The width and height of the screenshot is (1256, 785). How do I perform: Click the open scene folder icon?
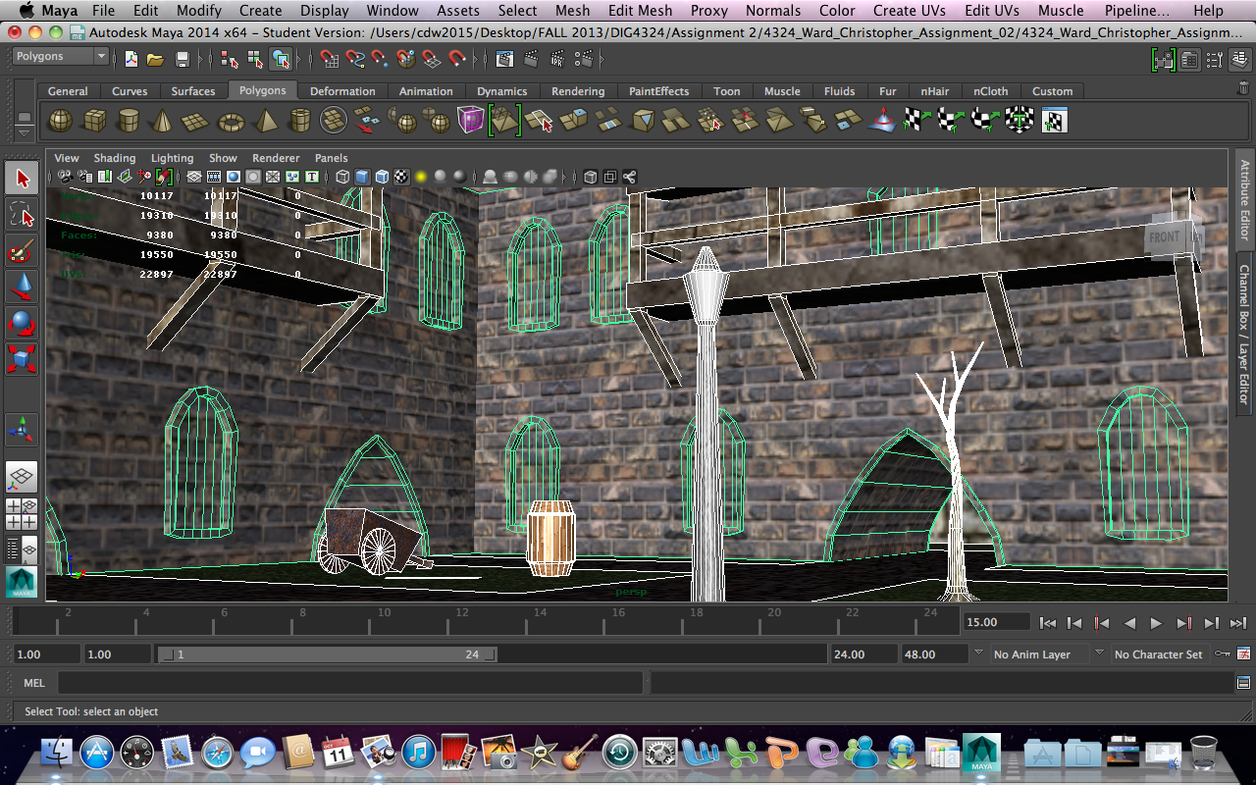[155, 59]
